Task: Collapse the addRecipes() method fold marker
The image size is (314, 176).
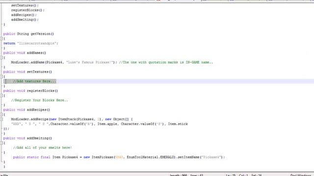Action: click(1, 114)
